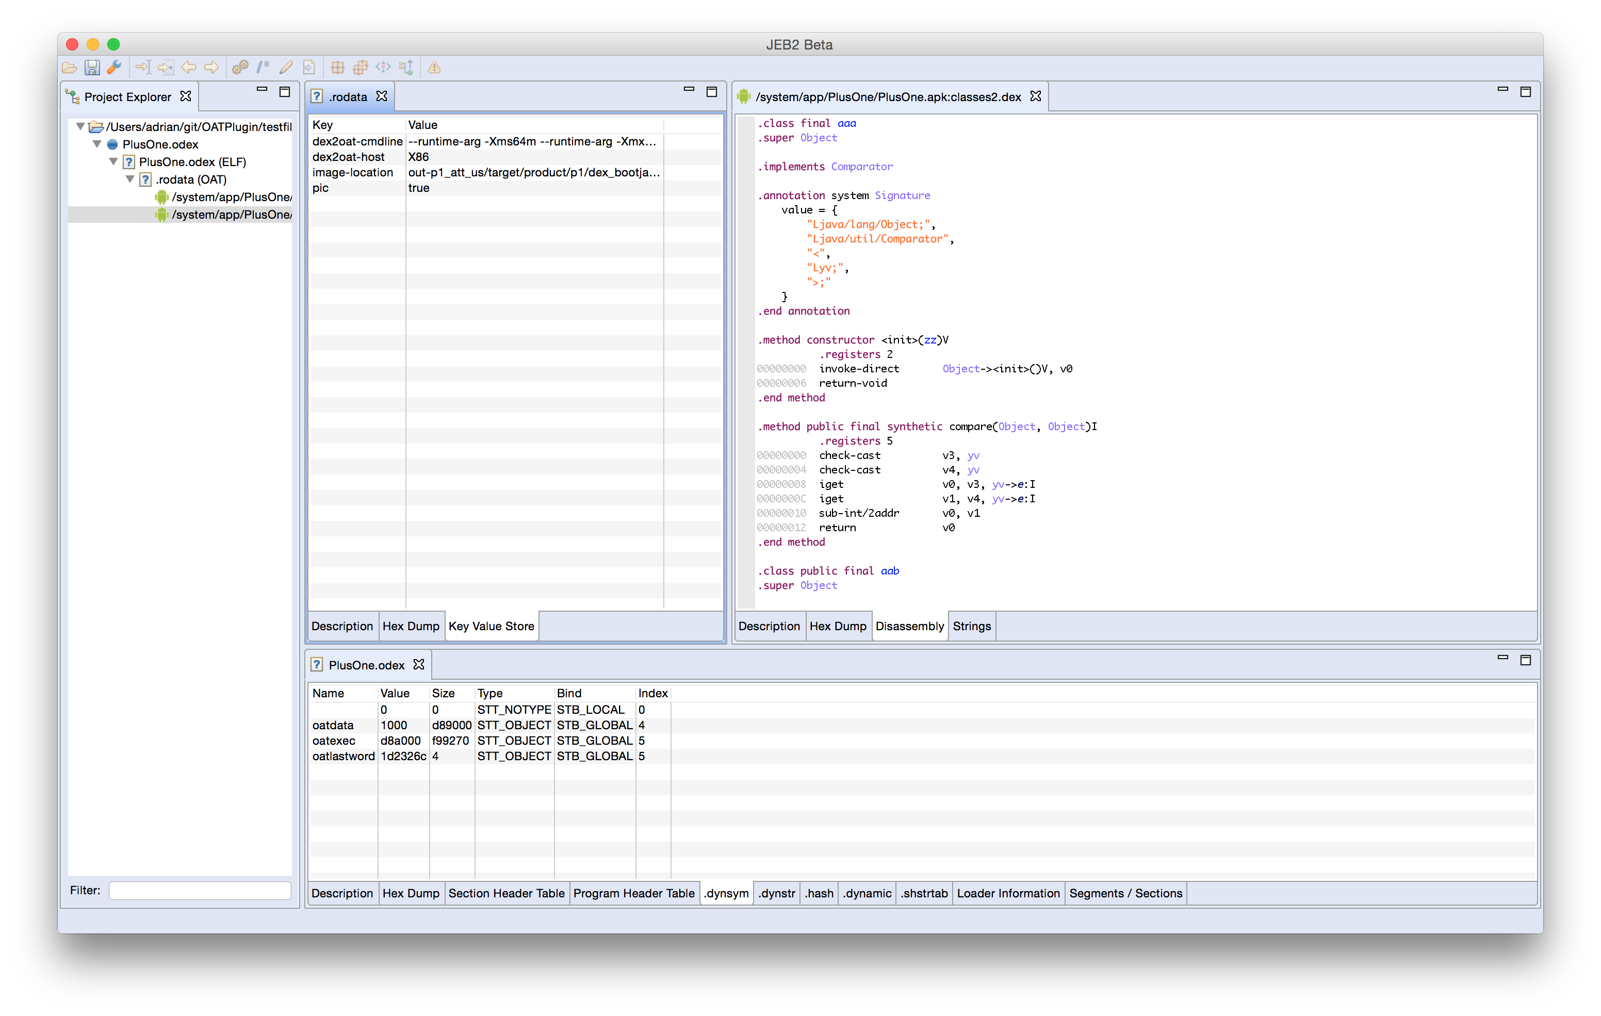Click the follow-item arrow page icon
This screenshot has height=1016, width=1601.
click(x=166, y=67)
